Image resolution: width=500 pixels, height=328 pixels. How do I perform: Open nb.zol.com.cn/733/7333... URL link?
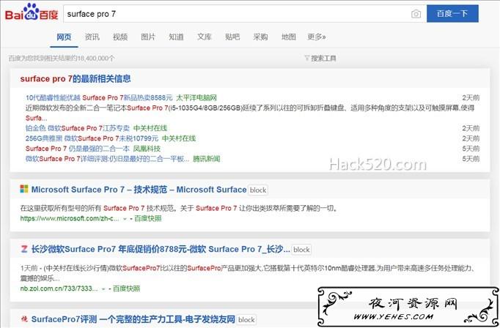[59, 288]
